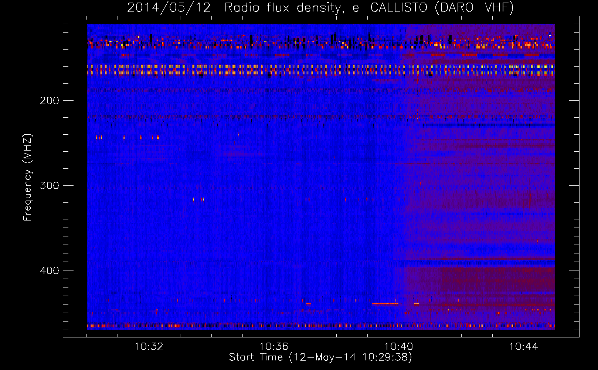Viewport: 598px width, 370px height.
Task: Click the '10:32' time axis label
Action: [149, 347]
